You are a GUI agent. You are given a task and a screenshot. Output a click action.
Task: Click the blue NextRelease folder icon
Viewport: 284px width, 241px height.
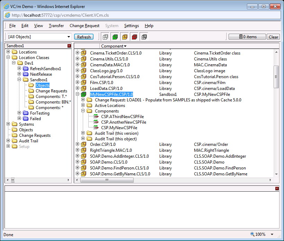[x=26, y=74]
